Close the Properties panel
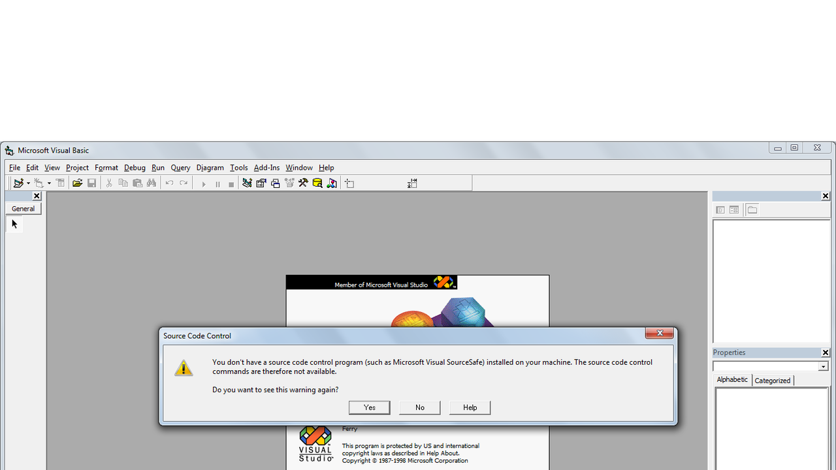 pos(826,352)
